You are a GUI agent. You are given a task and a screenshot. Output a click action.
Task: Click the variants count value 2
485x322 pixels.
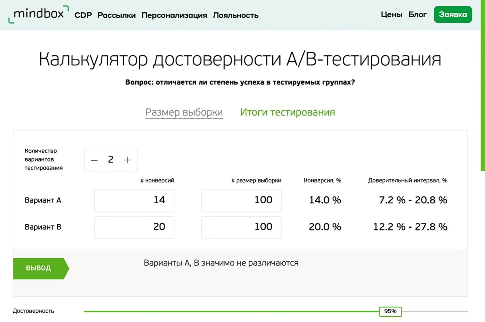point(111,159)
